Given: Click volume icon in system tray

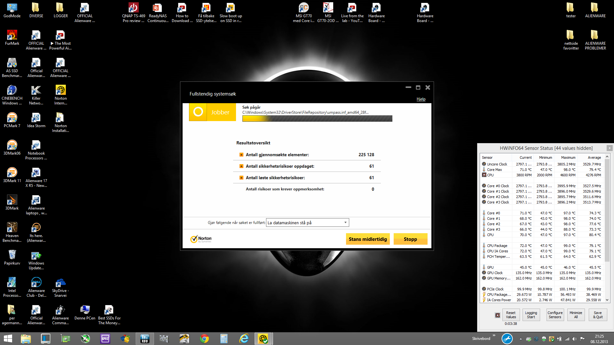Looking at the screenshot, I should coord(575,339).
